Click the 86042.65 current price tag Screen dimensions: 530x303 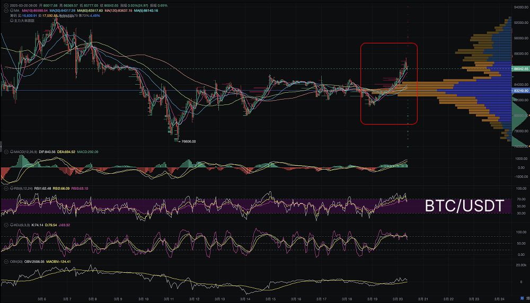[520, 69]
